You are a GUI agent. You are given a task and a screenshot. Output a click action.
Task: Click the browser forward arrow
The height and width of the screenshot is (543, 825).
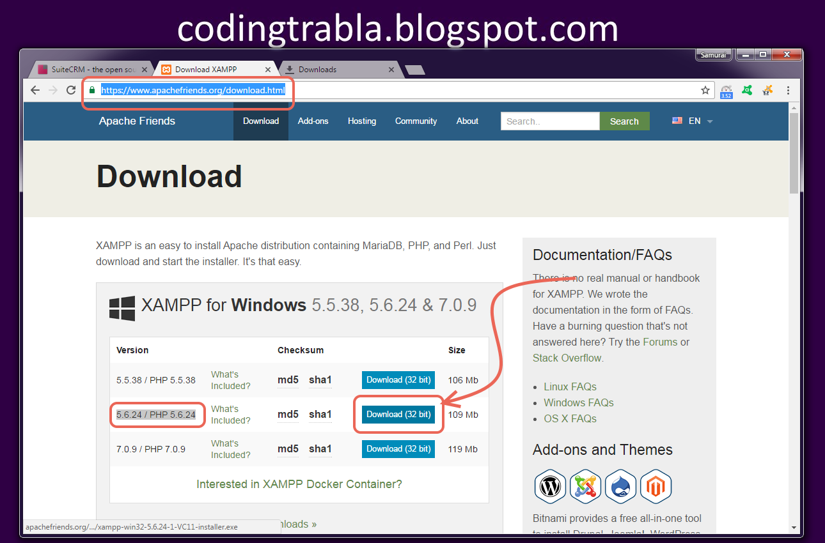pos(53,90)
